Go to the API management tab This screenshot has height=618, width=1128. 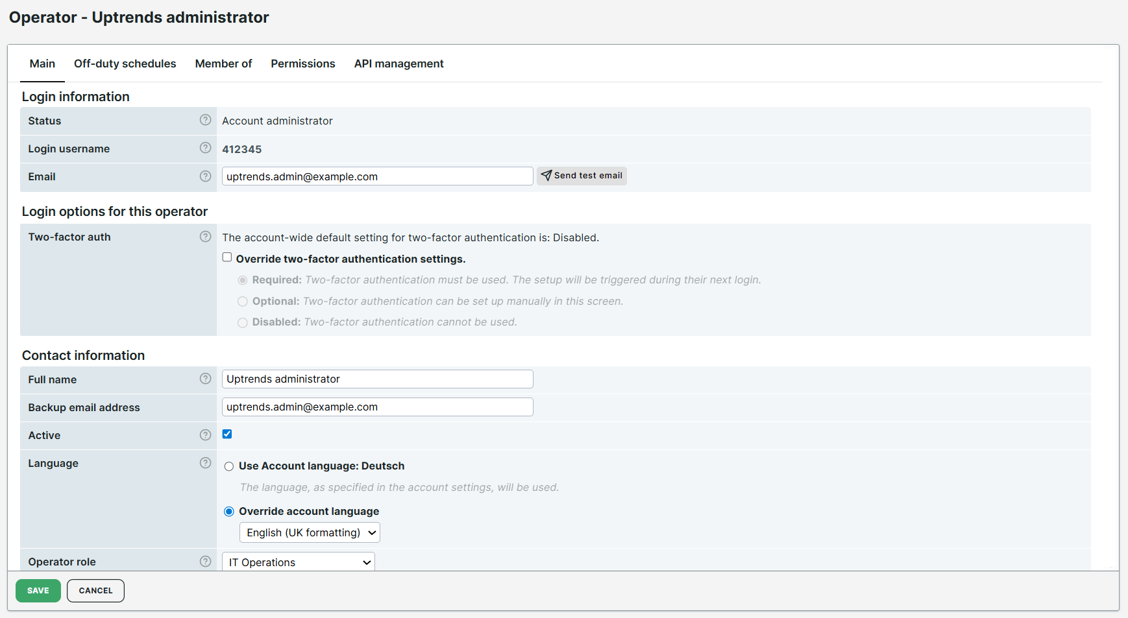398,64
